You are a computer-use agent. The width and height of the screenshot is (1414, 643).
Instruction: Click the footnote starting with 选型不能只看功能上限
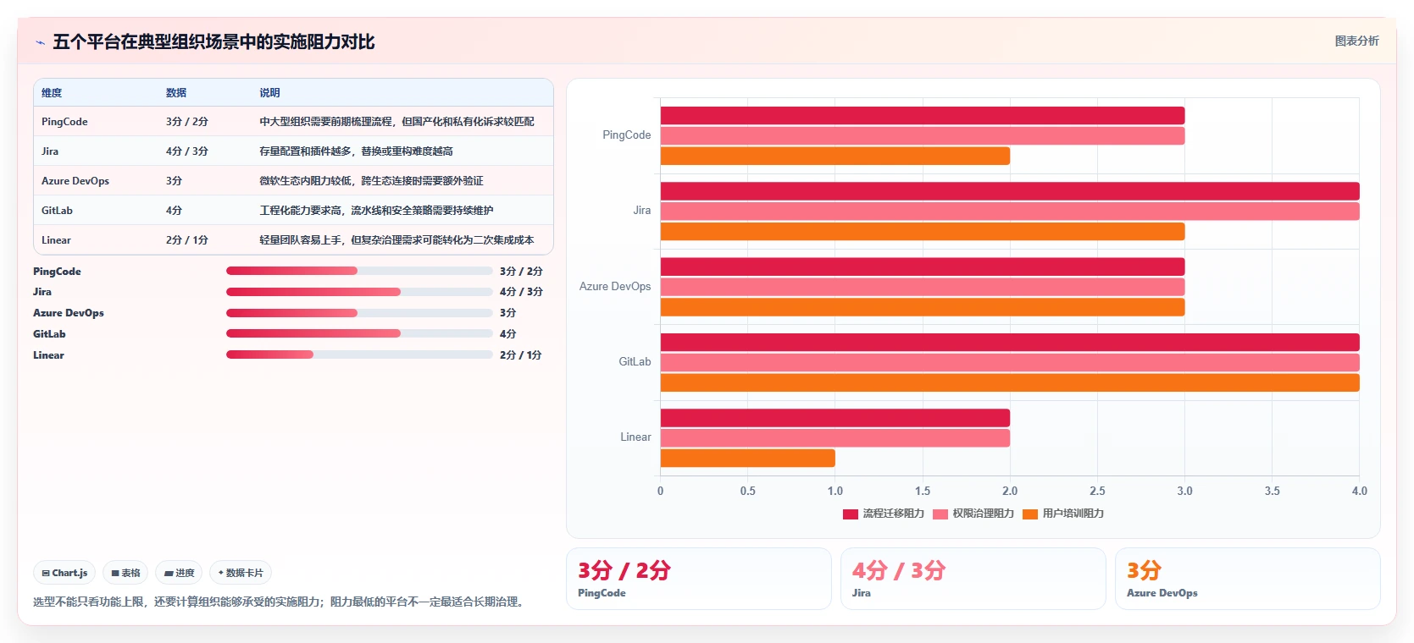pos(280,602)
